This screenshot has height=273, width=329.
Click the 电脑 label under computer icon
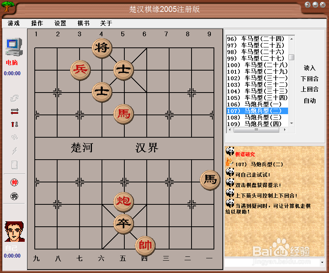click(x=12, y=62)
